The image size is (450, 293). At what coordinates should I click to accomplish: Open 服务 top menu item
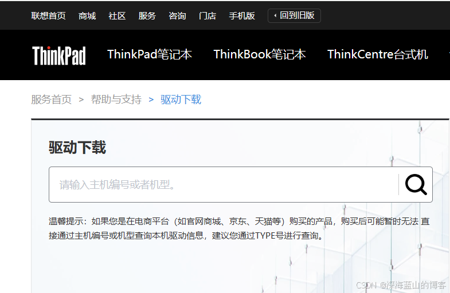(147, 16)
